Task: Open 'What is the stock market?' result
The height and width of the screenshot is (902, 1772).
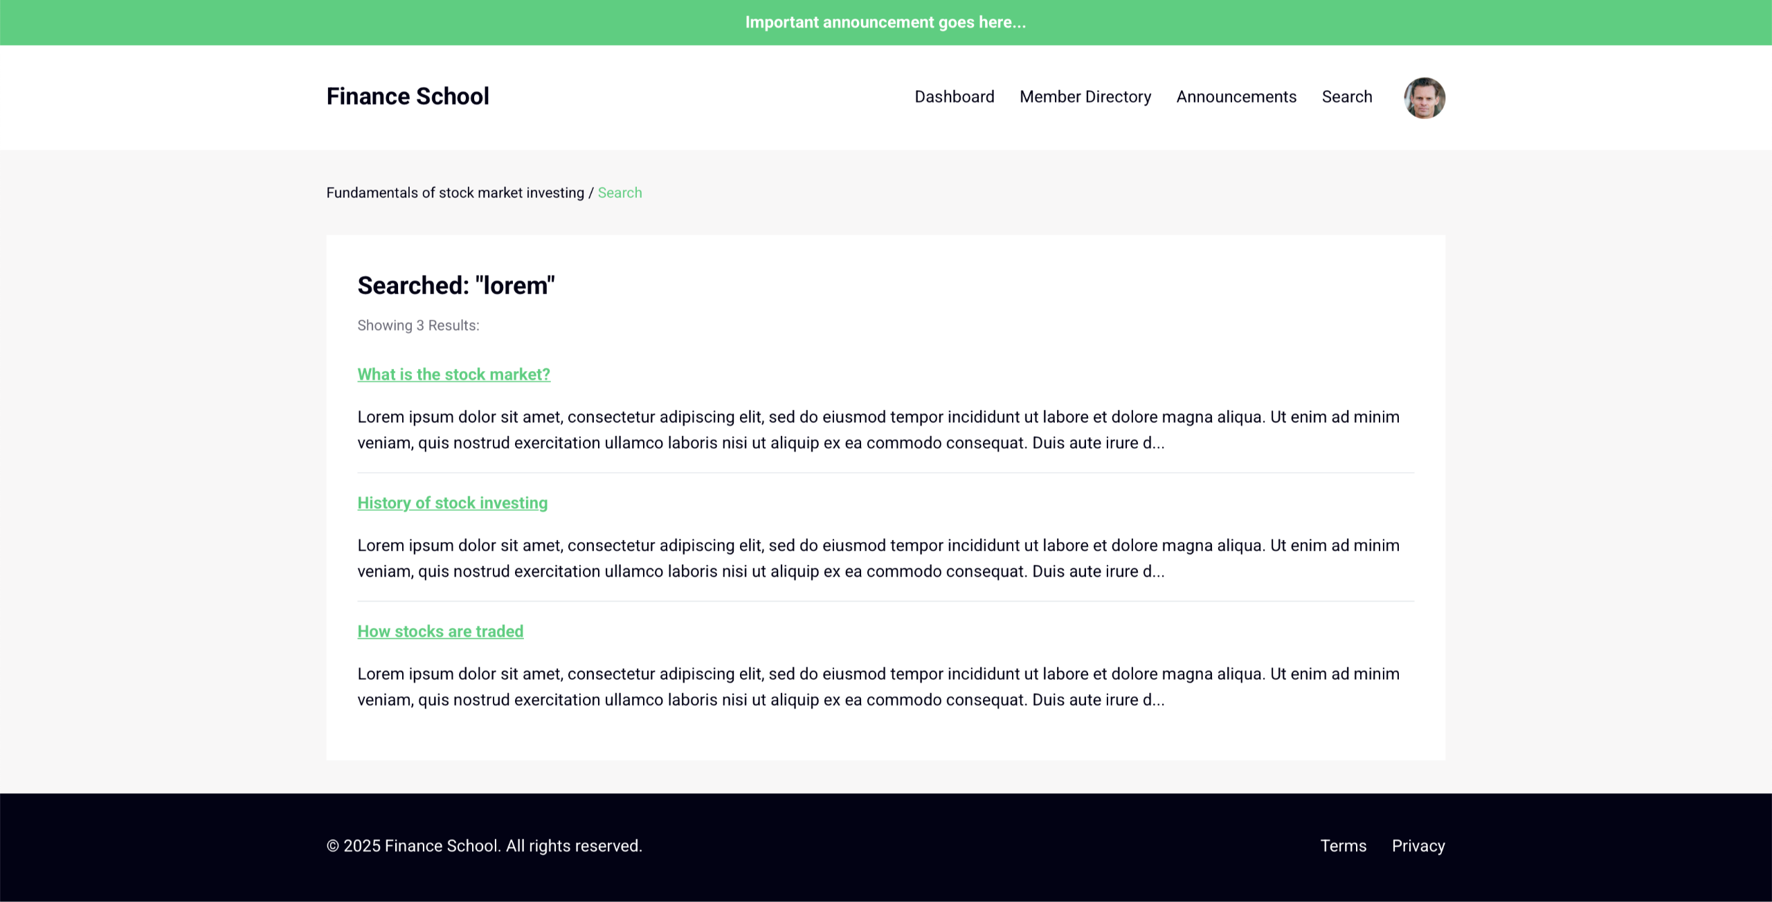Action: tap(453, 375)
